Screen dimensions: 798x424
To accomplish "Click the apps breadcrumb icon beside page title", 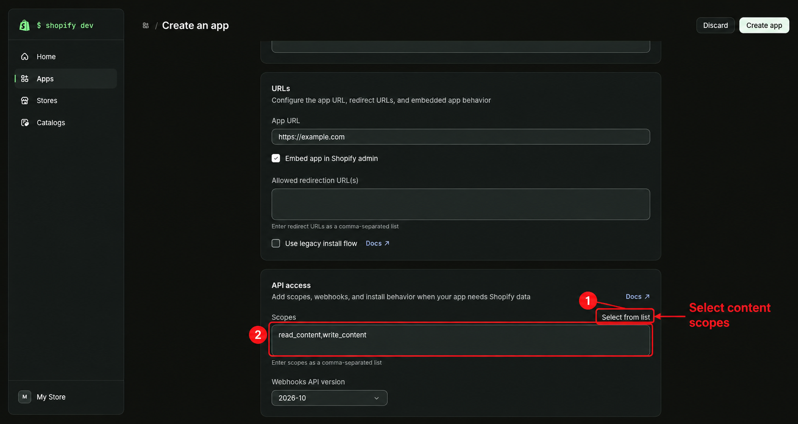I will click(146, 25).
